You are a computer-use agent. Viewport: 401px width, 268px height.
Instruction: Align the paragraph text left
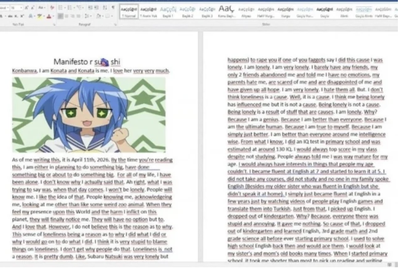pos(61,17)
